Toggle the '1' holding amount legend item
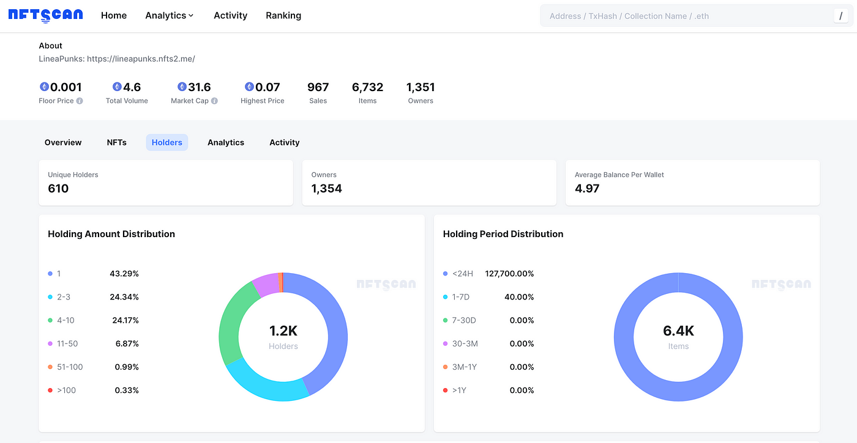The height and width of the screenshot is (443, 857). tap(58, 274)
